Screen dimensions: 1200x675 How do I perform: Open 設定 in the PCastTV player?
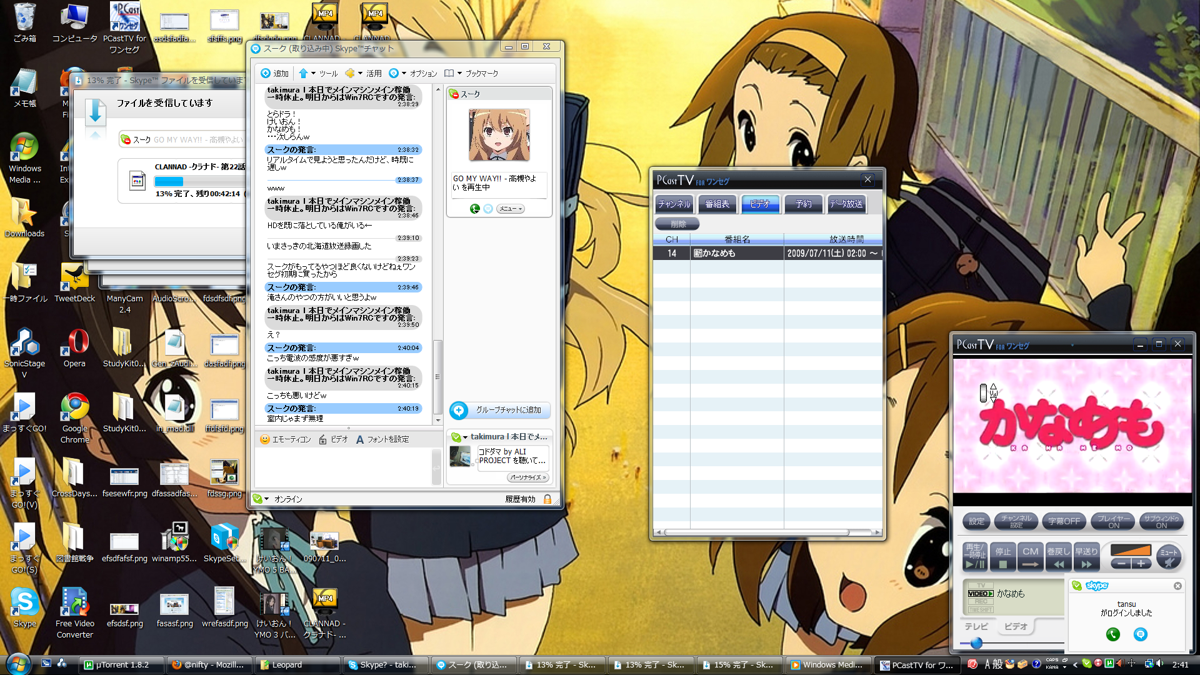coord(977,521)
